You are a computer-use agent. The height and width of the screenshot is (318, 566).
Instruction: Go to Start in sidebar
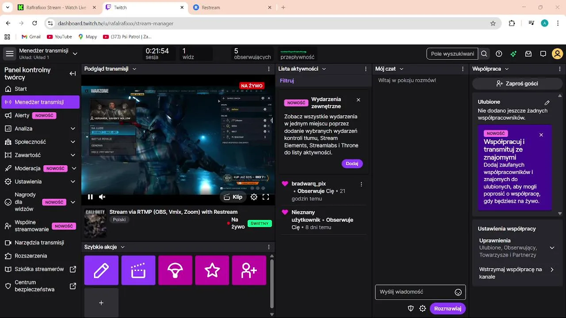coord(41,89)
